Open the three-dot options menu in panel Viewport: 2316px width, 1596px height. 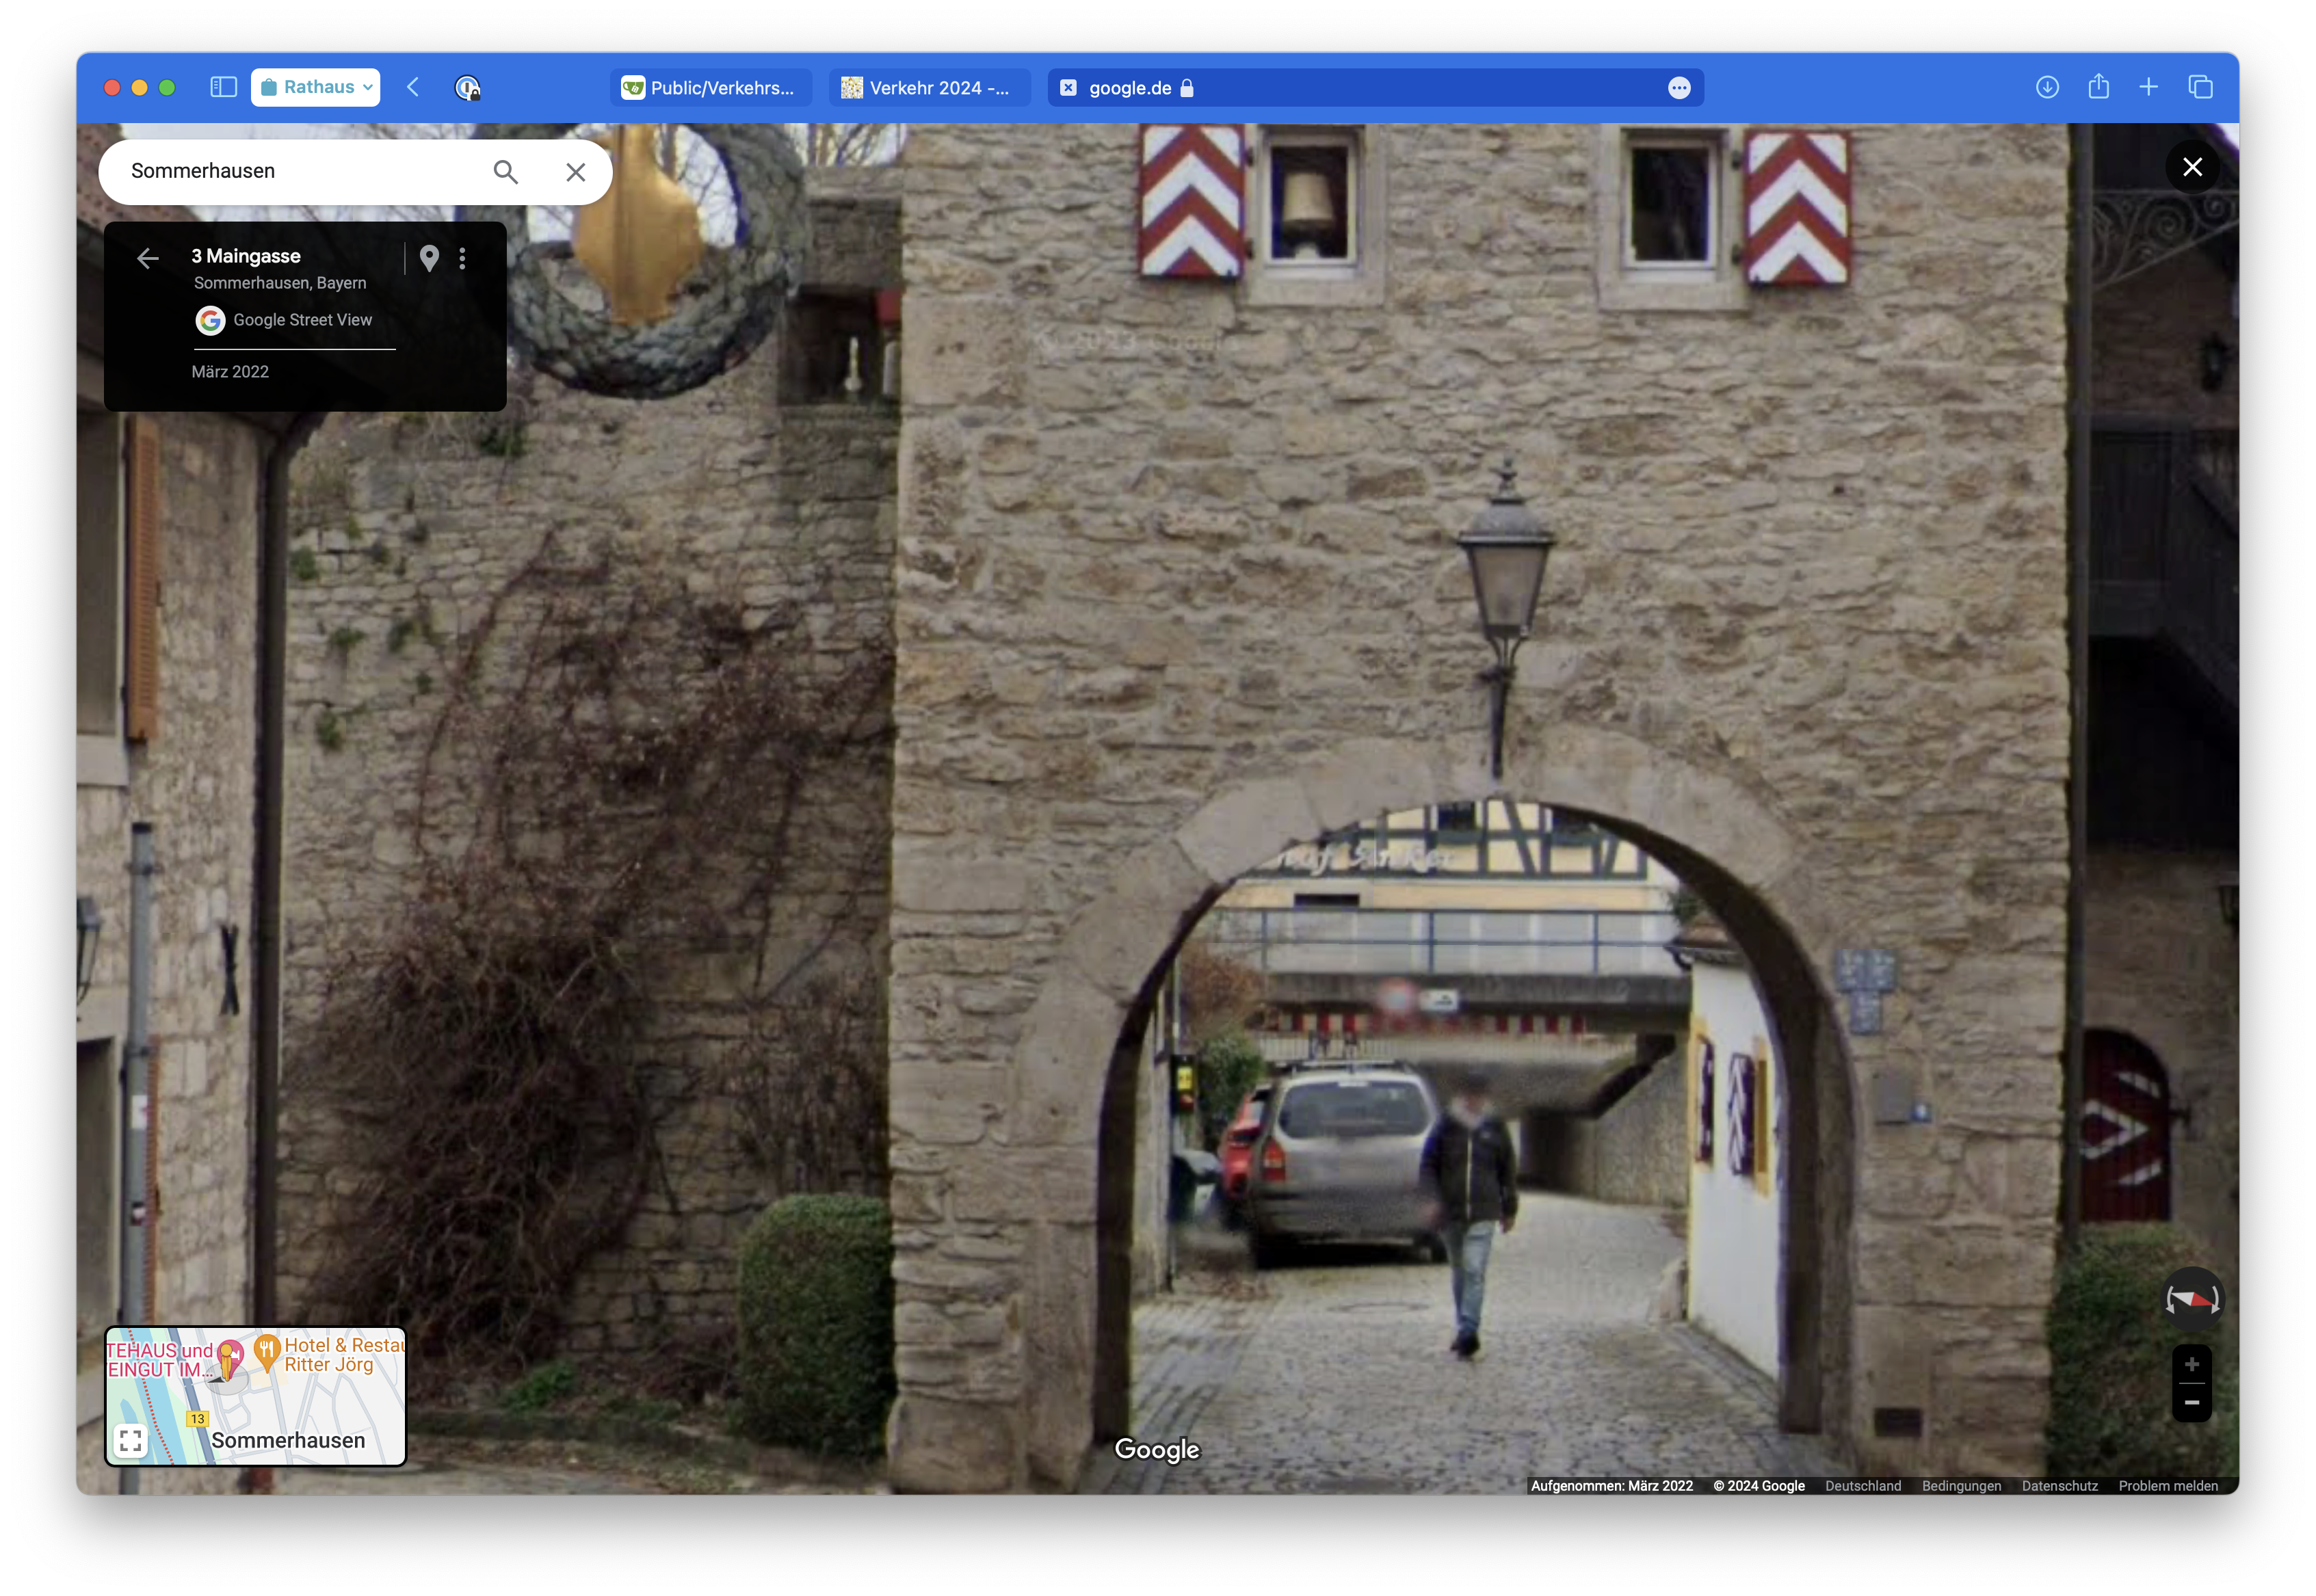click(462, 258)
